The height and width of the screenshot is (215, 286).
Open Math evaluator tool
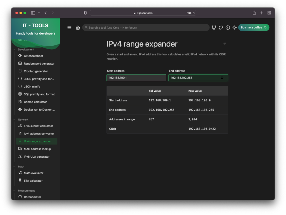click(x=37, y=173)
